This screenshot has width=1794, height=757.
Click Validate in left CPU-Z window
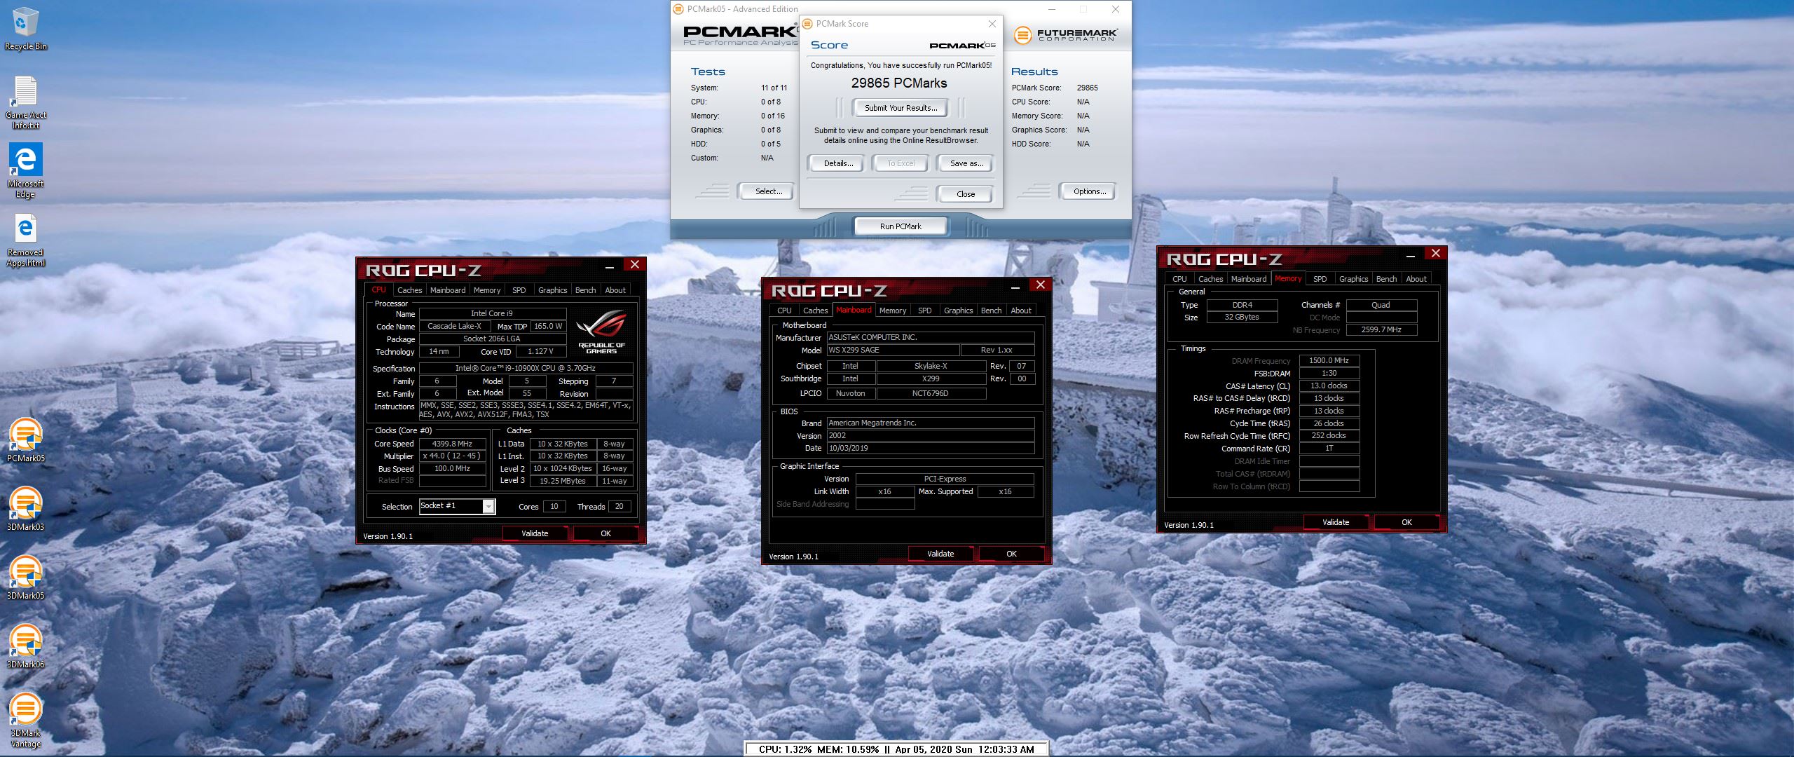535,533
